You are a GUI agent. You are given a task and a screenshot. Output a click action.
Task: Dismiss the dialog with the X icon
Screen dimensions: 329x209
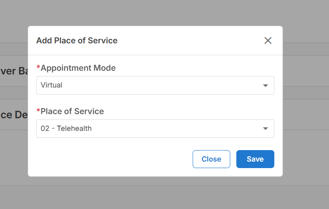click(268, 40)
